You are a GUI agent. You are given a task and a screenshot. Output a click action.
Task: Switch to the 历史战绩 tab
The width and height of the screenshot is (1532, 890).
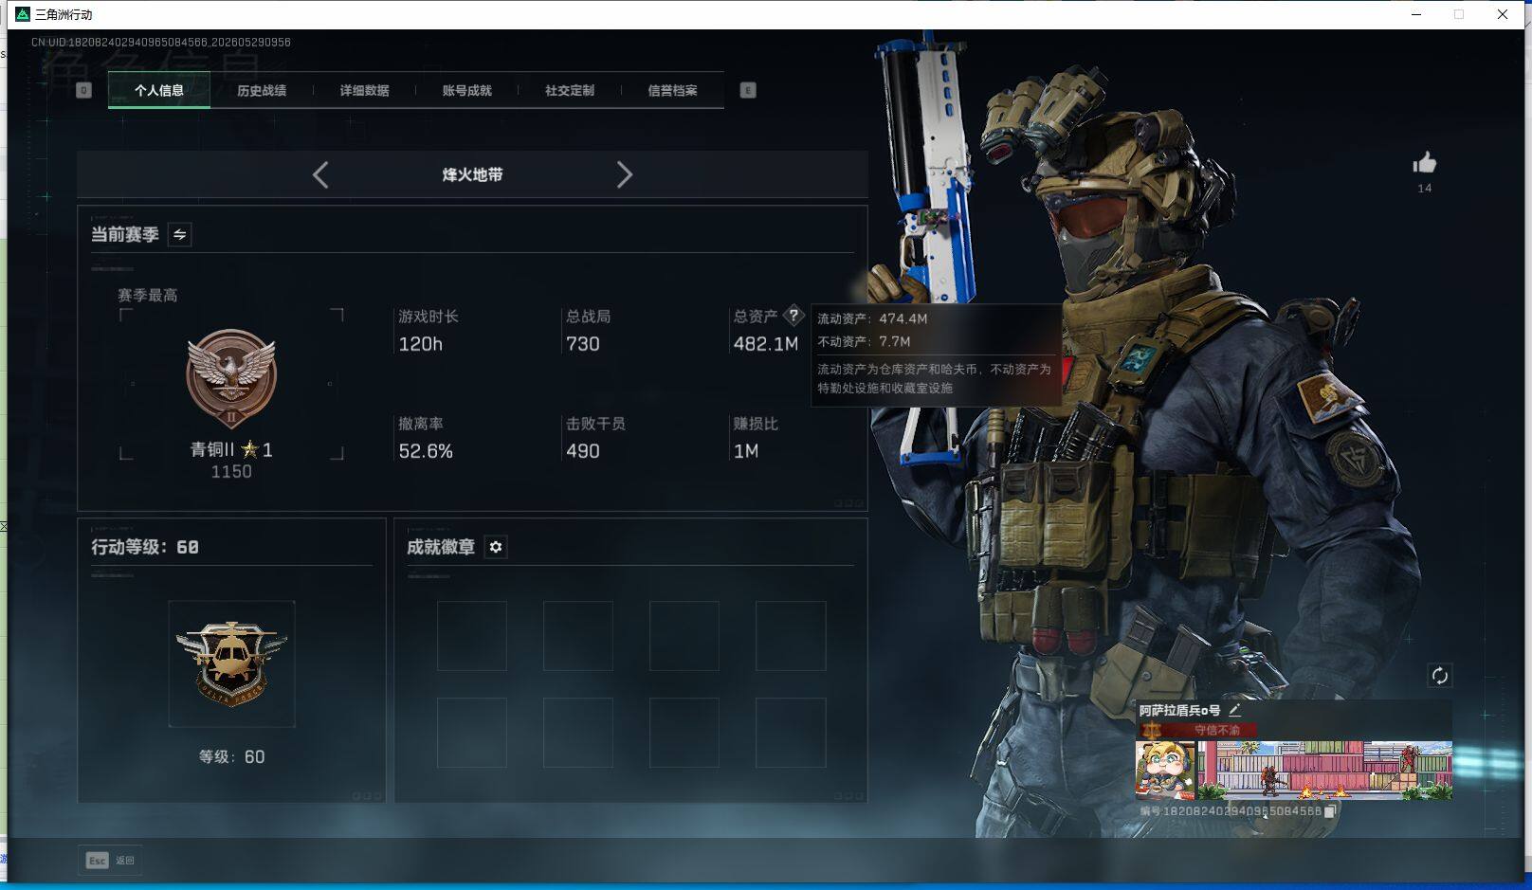click(x=262, y=90)
